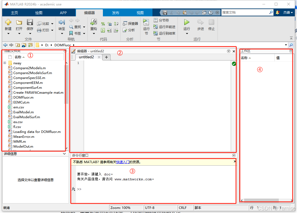Click the 分析 (Analyze) code tool
This screenshot has height=213, width=297.
point(129,30)
